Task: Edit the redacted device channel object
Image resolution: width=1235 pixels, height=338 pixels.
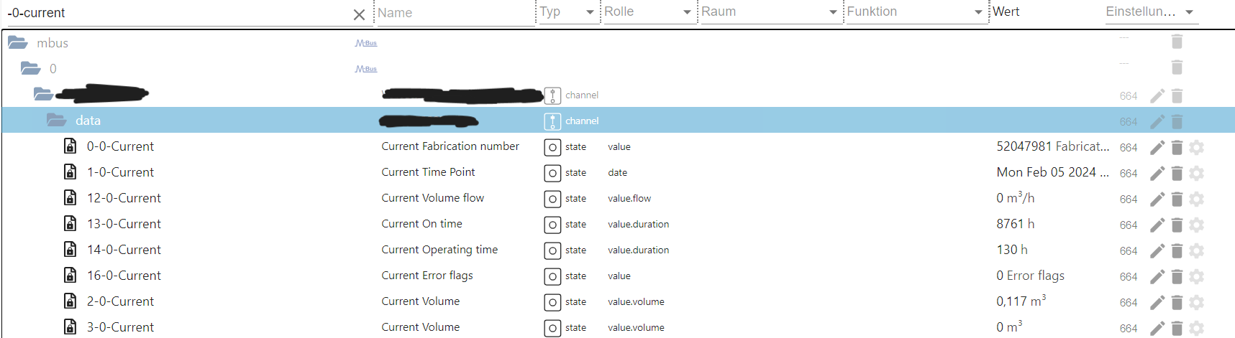Action: (1157, 96)
